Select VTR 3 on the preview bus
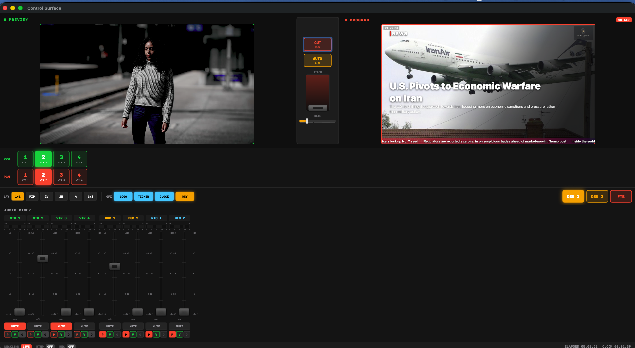Screen dimensions: 635x348 (x=61, y=159)
